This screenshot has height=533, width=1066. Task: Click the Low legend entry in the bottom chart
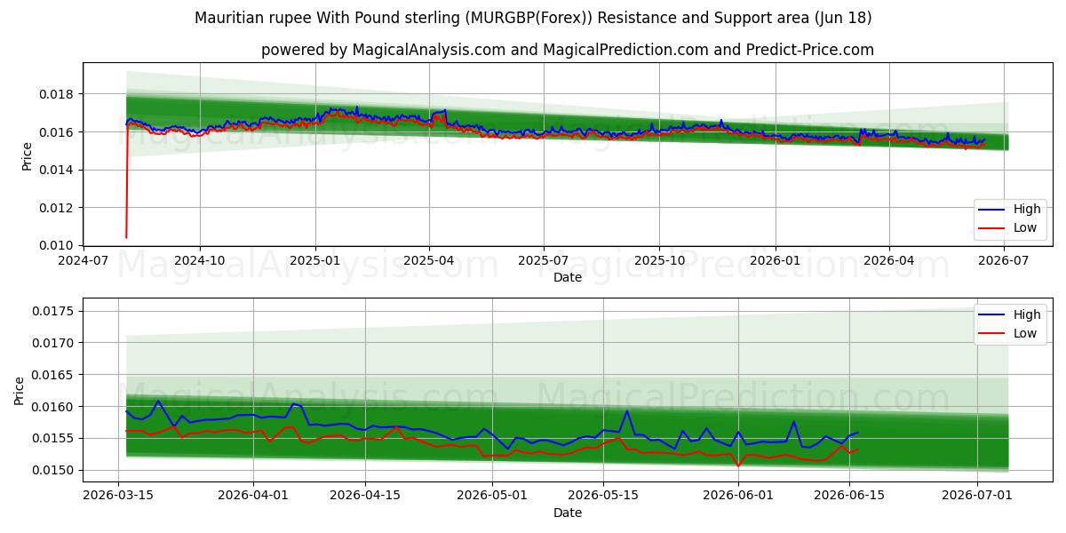point(1011,333)
